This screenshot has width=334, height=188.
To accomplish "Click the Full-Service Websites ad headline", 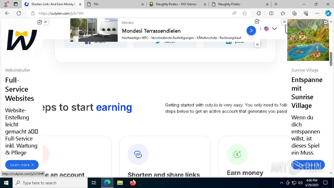I will tap(20, 89).
